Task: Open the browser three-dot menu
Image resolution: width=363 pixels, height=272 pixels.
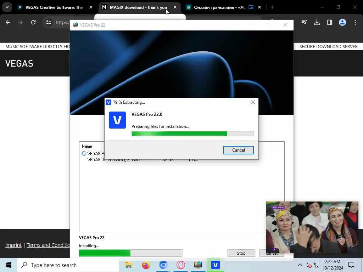Action: pos(355,22)
